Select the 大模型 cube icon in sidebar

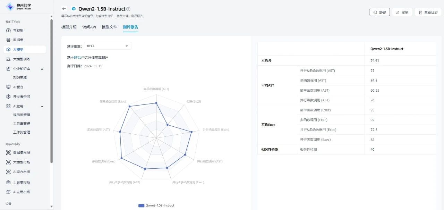(9, 50)
